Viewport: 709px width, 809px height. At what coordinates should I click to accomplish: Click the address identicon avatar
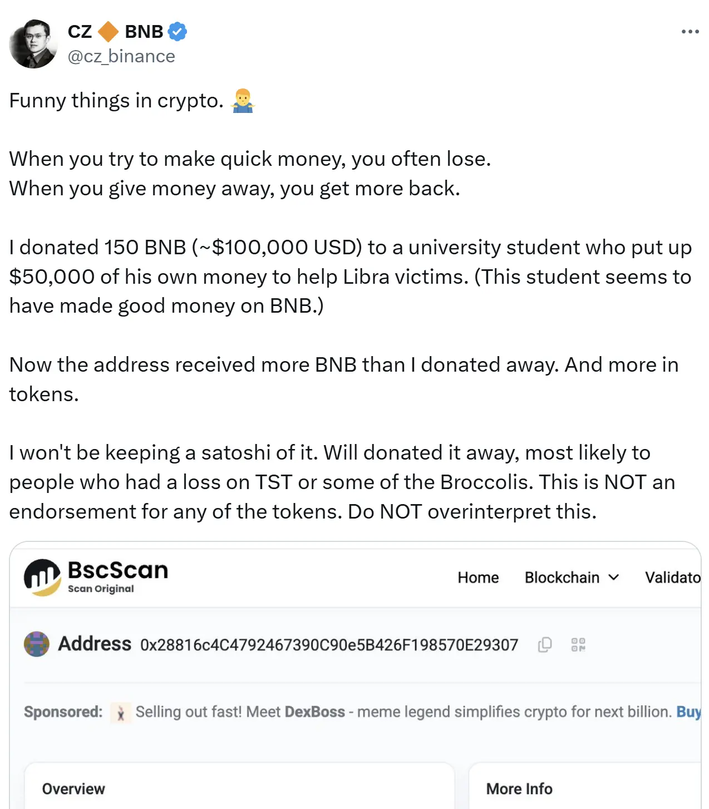[x=37, y=645]
